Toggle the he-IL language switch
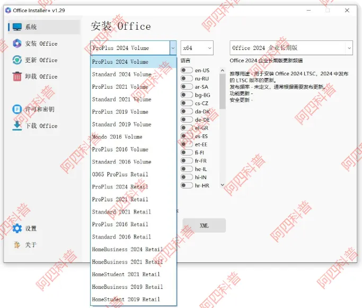362x308 pixels. click(x=187, y=169)
